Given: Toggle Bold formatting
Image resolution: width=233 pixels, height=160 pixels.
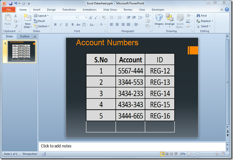Looking at the screenshot, I should (55, 25).
